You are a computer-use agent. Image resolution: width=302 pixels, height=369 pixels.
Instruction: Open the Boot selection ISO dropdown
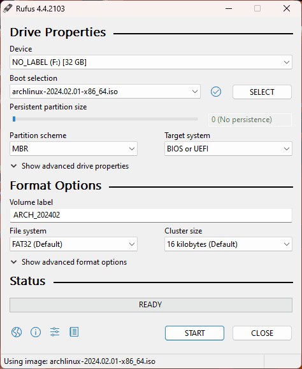click(105, 92)
